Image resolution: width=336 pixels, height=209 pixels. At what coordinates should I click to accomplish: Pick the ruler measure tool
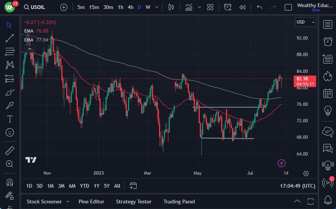pyautogui.click(x=10, y=151)
